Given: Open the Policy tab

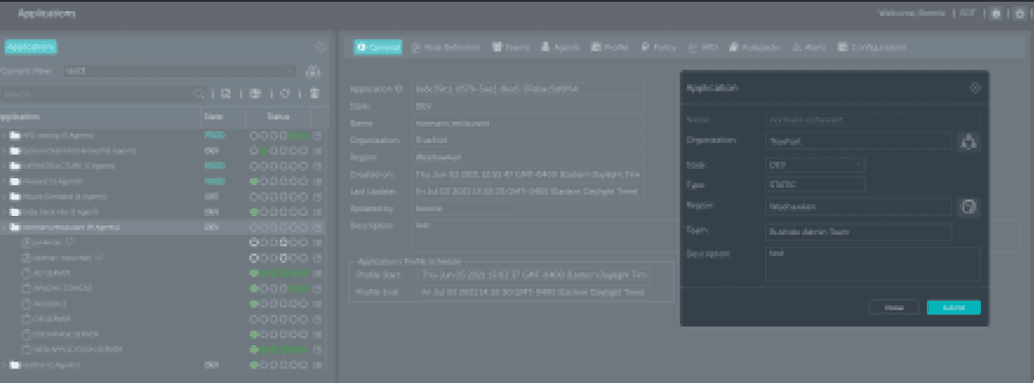Looking at the screenshot, I should coord(660,48).
